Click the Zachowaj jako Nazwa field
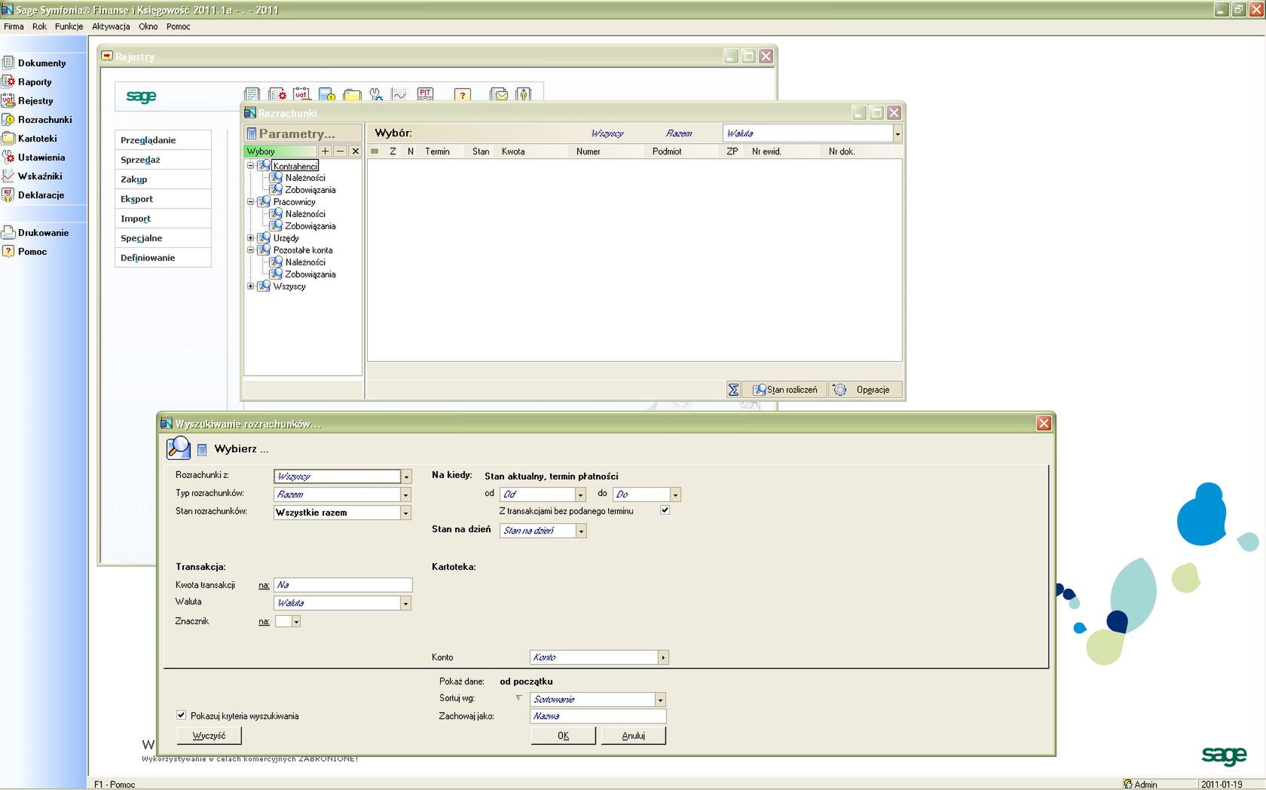Image resolution: width=1266 pixels, height=790 pixels. 598,716
